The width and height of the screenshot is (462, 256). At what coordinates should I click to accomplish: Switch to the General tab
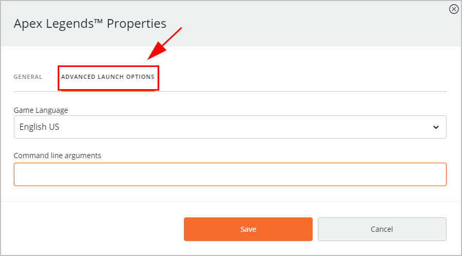pyautogui.click(x=28, y=77)
